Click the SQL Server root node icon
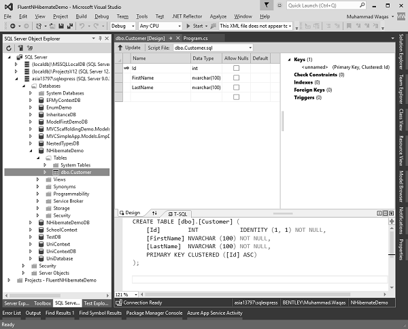Image resolution: width=408 pixels, height=329 pixels. click(18, 57)
